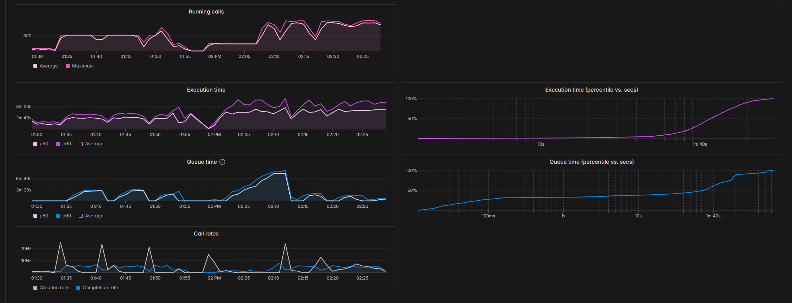Toggle Average series in Execution time legend
This screenshot has height=303, width=792.
[x=91, y=144]
